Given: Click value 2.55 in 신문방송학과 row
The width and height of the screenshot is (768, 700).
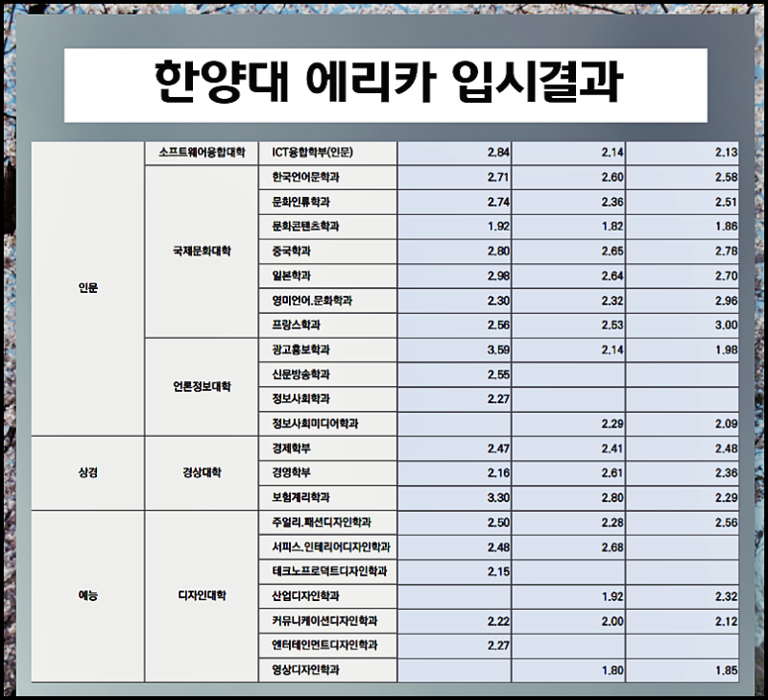Looking at the screenshot, I should coord(498,374).
